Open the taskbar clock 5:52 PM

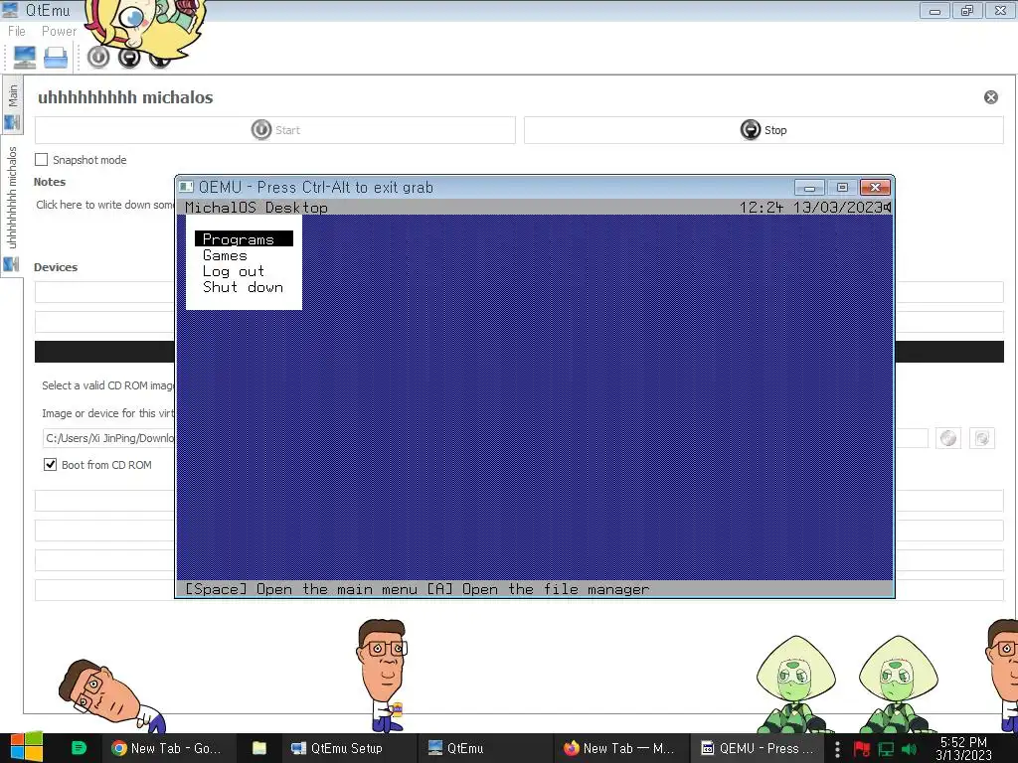(963, 748)
